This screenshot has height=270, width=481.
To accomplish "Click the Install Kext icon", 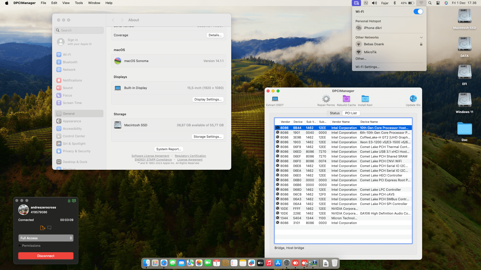I will click(365, 99).
